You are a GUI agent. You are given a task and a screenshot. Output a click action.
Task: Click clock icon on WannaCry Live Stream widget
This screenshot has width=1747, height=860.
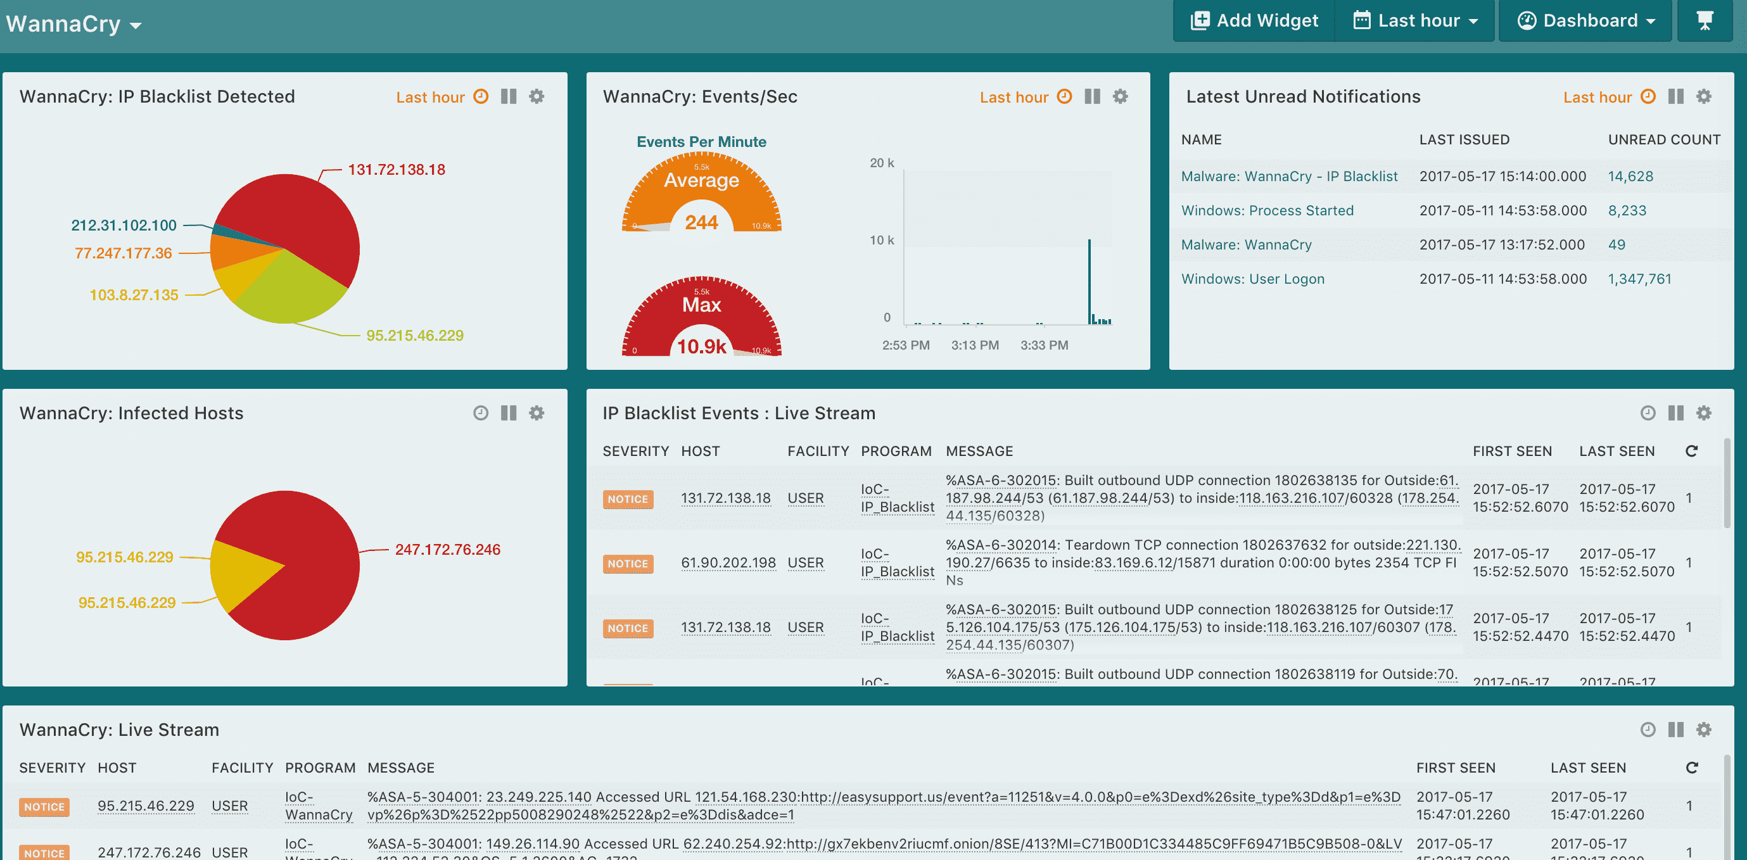click(1648, 730)
